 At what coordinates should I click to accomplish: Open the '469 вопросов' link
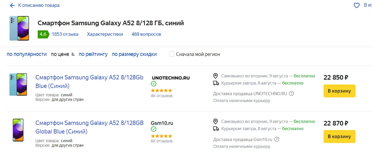point(146,34)
